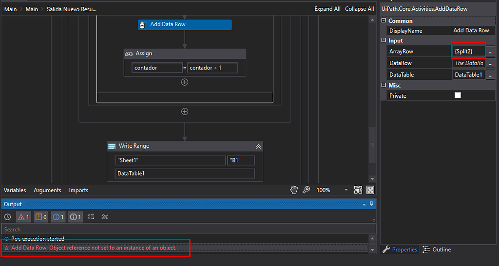The height and width of the screenshot is (266, 499).
Task: Clear all Output messages
Action: [105, 217]
